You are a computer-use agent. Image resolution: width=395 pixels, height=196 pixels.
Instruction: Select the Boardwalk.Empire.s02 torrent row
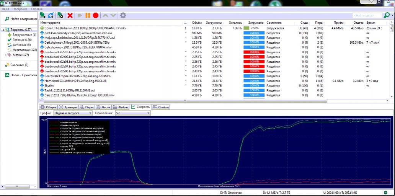[x=215, y=76]
